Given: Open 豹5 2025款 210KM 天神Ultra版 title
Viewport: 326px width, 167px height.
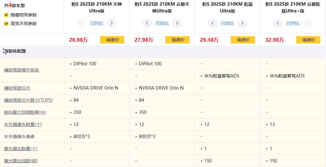Looking at the screenshot, I should coord(97,7).
